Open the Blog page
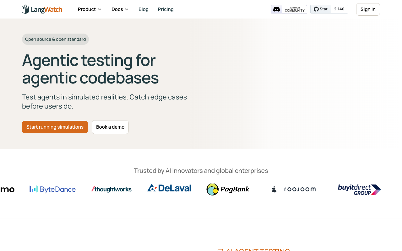The image size is (402, 251). tap(144, 9)
